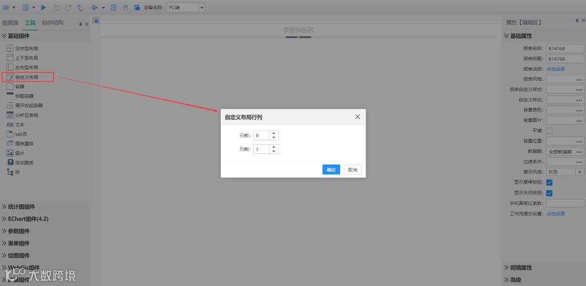Open the hamburger main menu in the toolbar
This screenshot has height=286, width=586.
coord(6,7)
